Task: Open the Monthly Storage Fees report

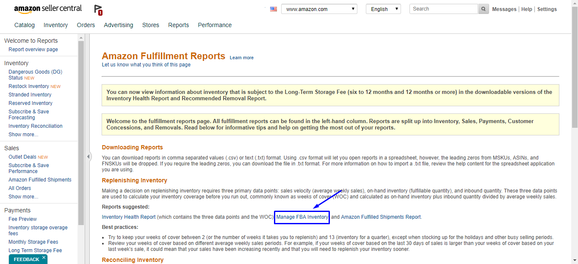Action: (x=33, y=242)
